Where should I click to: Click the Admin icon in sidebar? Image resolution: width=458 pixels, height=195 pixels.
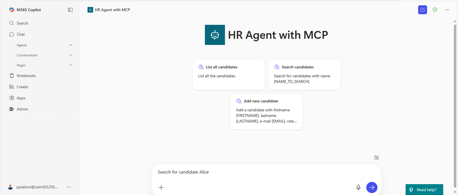coord(11,109)
